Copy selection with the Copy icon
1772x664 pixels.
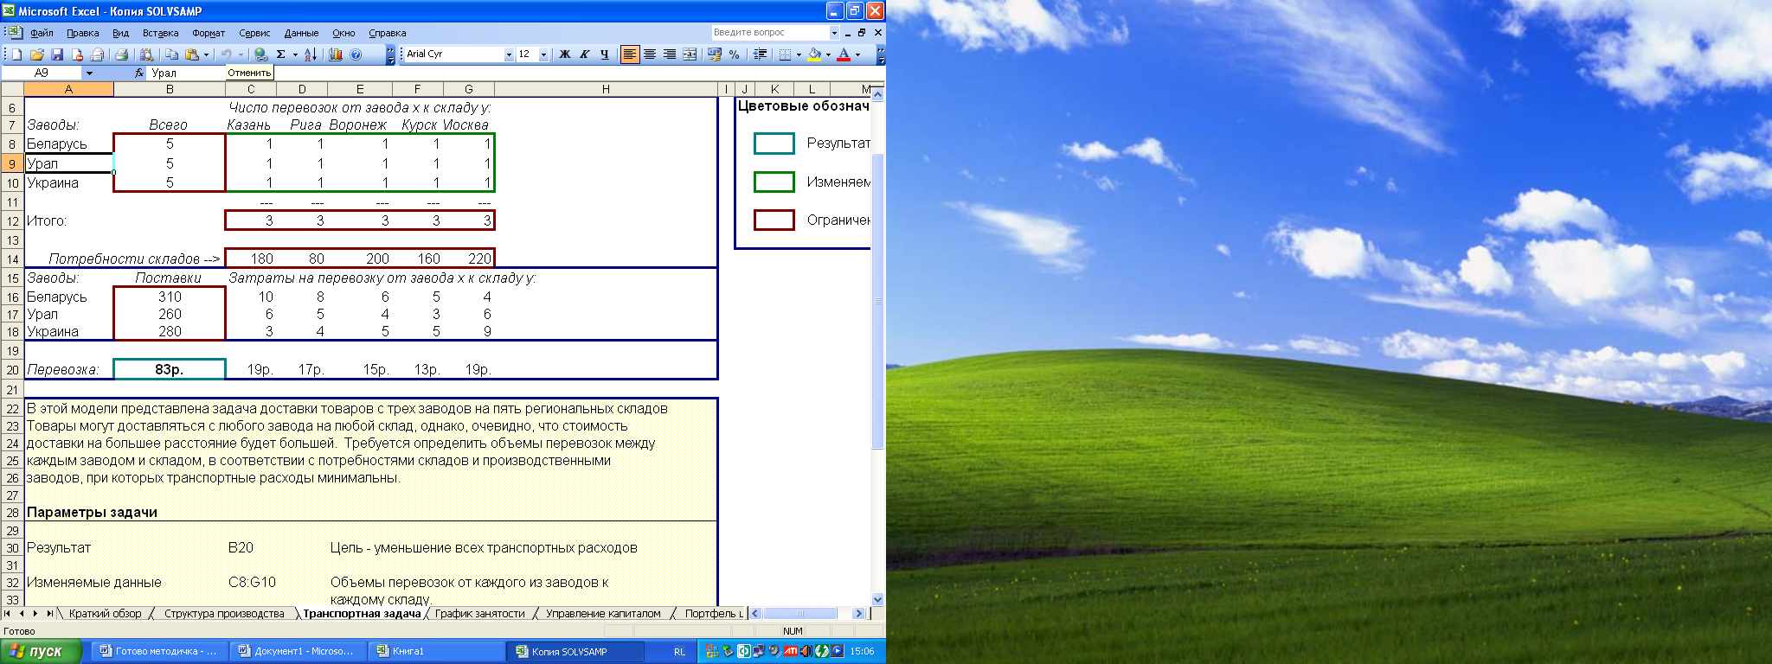(172, 54)
